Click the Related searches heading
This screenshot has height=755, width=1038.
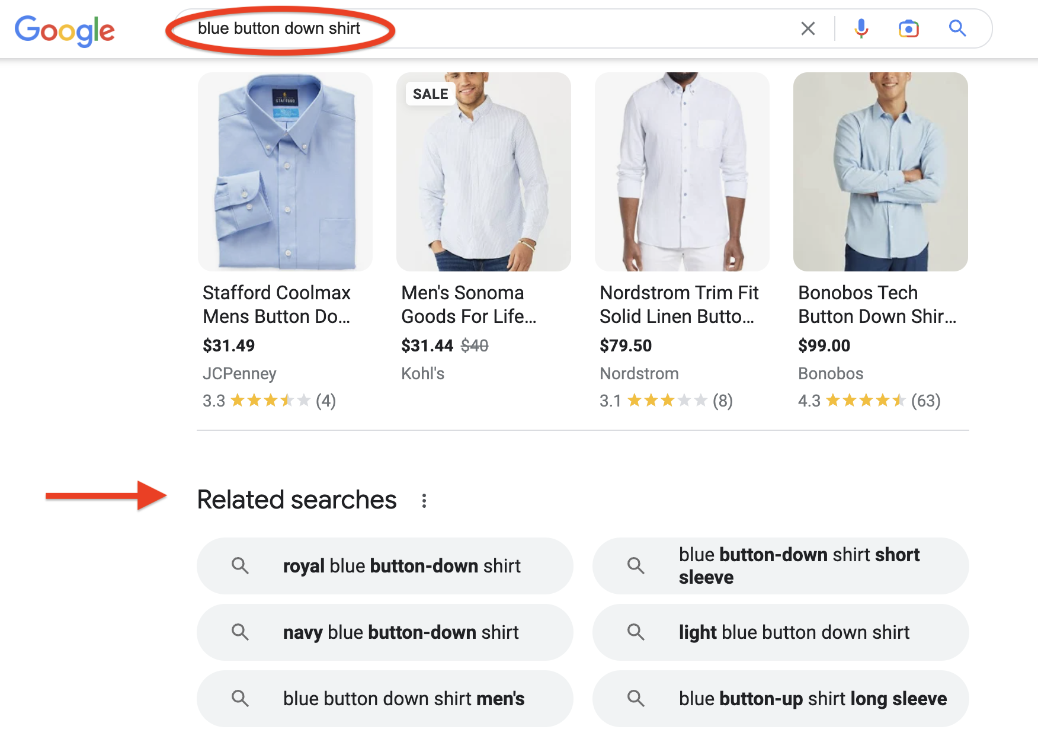[297, 500]
